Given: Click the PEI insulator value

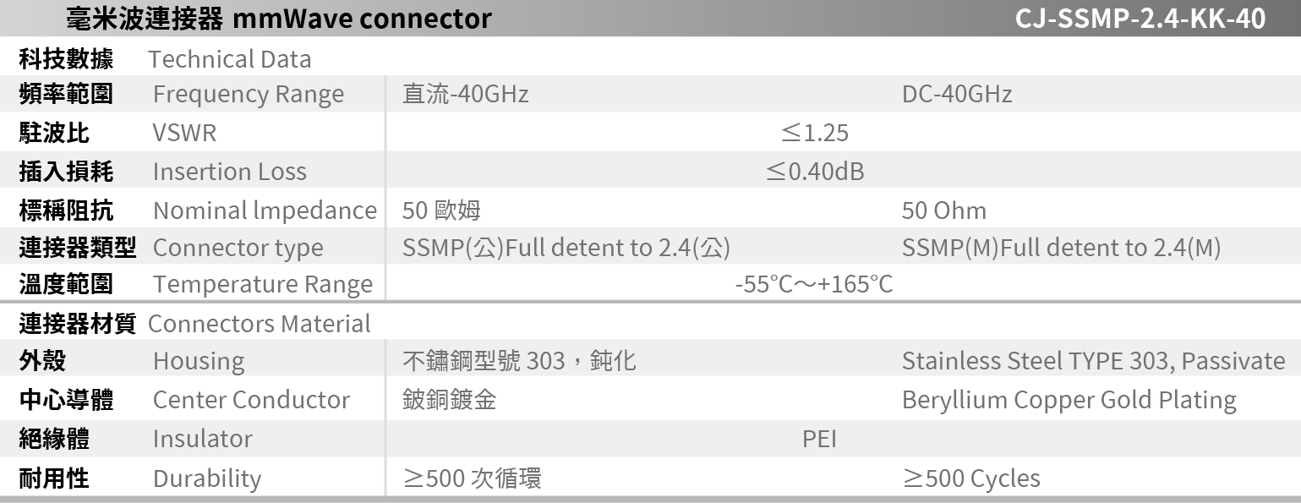Looking at the screenshot, I should (819, 439).
